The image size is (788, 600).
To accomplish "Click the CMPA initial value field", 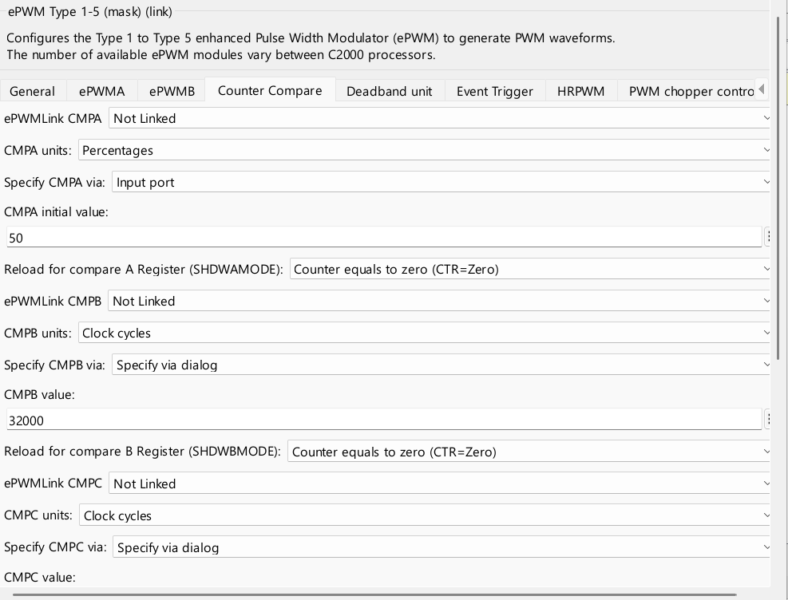I will pyautogui.click(x=384, y=237).
